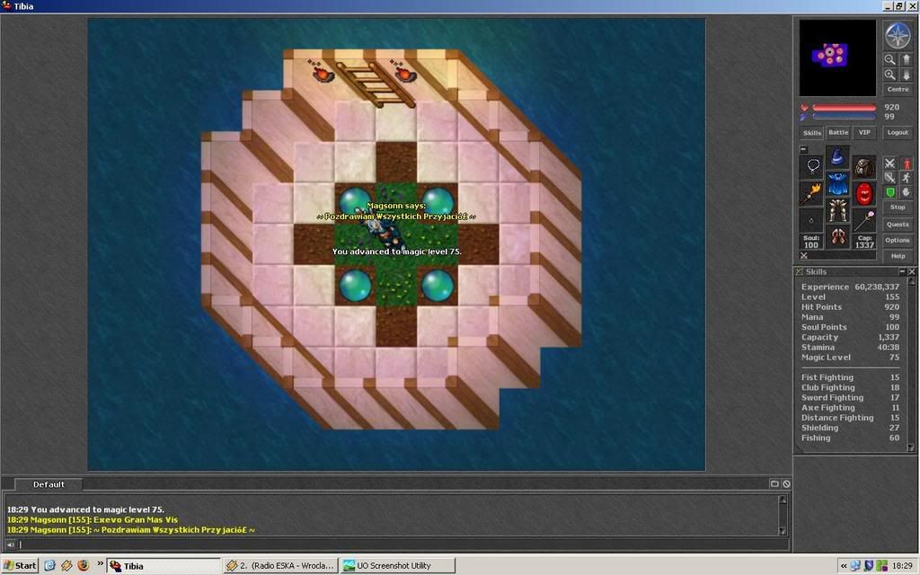
Task: Click the ring slot
Action: tap(812, 221)
